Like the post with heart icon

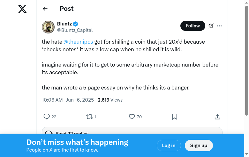click(132, 117)
